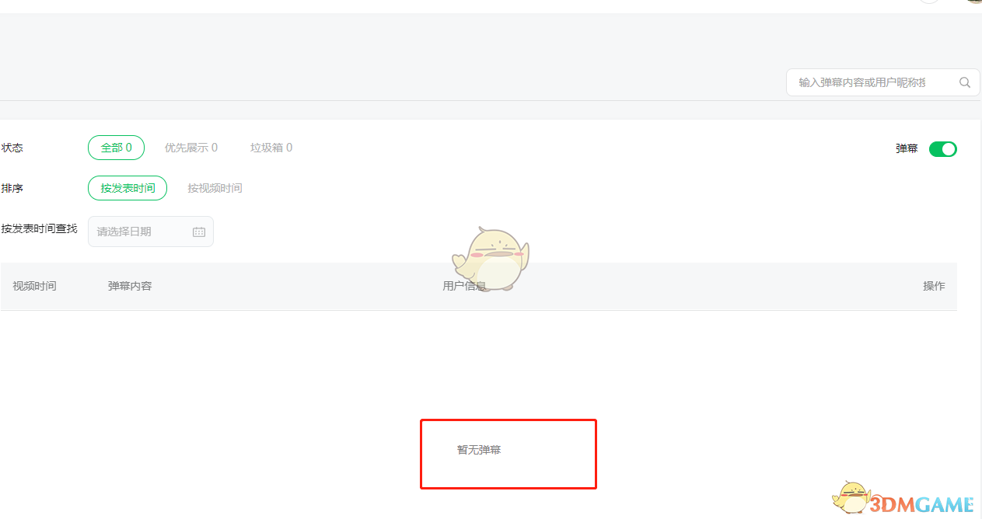982x519 pixels.
Task: Select the 按发表时间 sort option
Action: tap(128, 188)
